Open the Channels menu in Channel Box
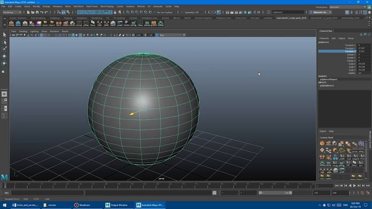This screenshot has width=372, height=209. 324,38
